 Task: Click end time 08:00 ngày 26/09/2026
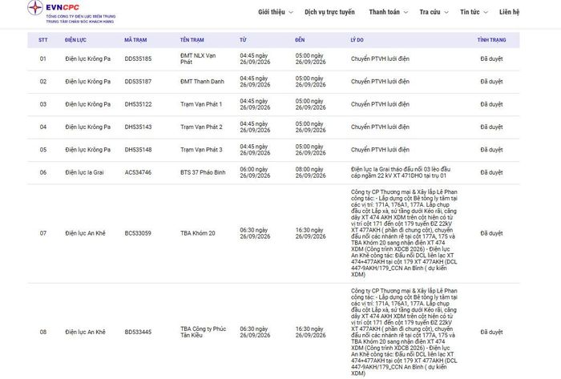(x=311, y=172)
